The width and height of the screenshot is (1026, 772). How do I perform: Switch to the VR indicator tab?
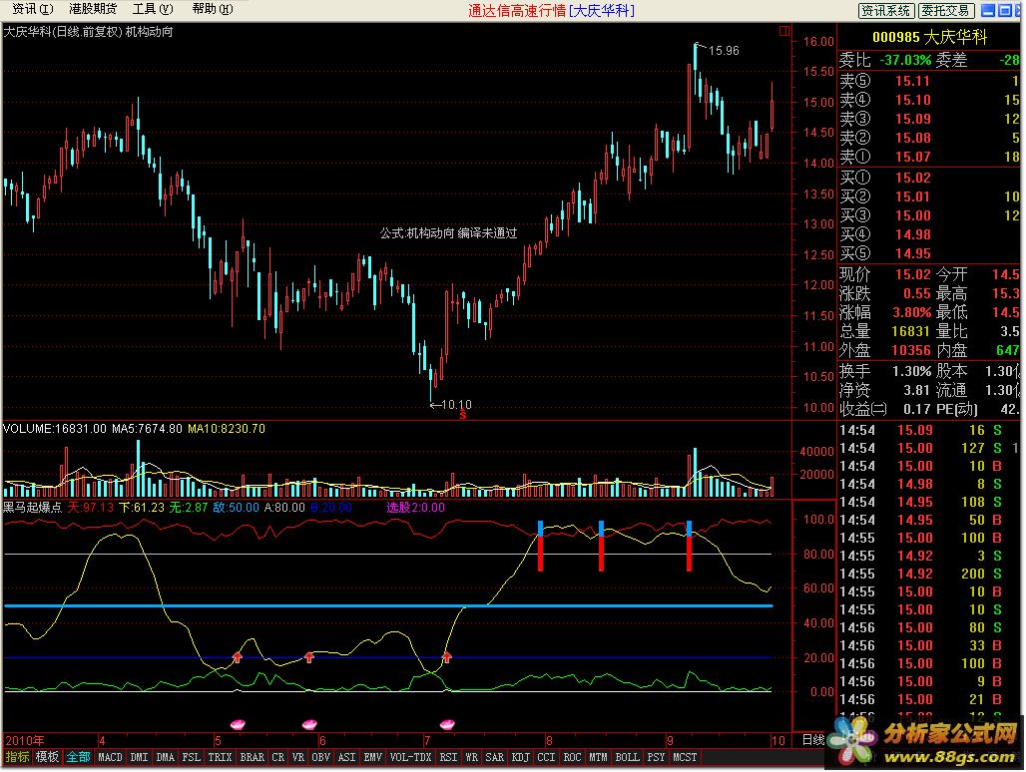298,757
